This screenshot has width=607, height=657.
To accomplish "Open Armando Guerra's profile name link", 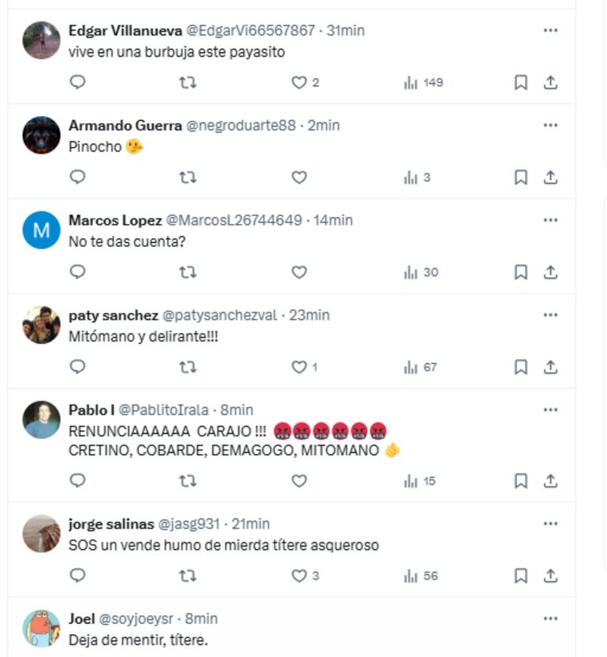I will [x=125, y=125].
